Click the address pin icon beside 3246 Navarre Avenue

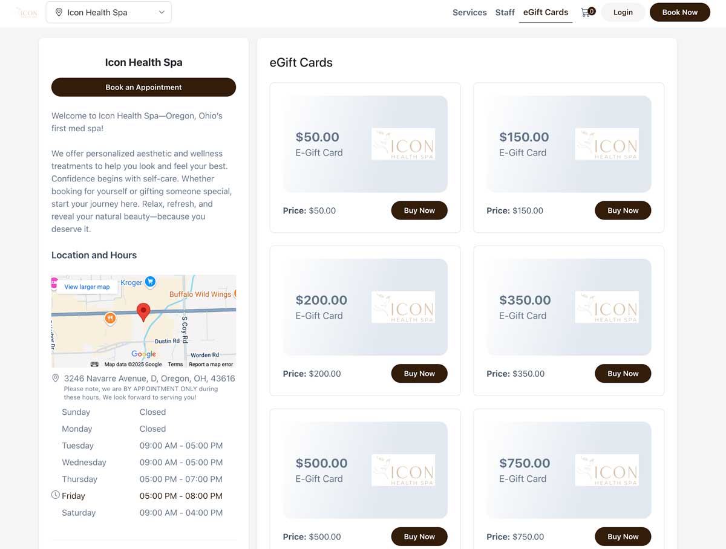tap(56, 378)
